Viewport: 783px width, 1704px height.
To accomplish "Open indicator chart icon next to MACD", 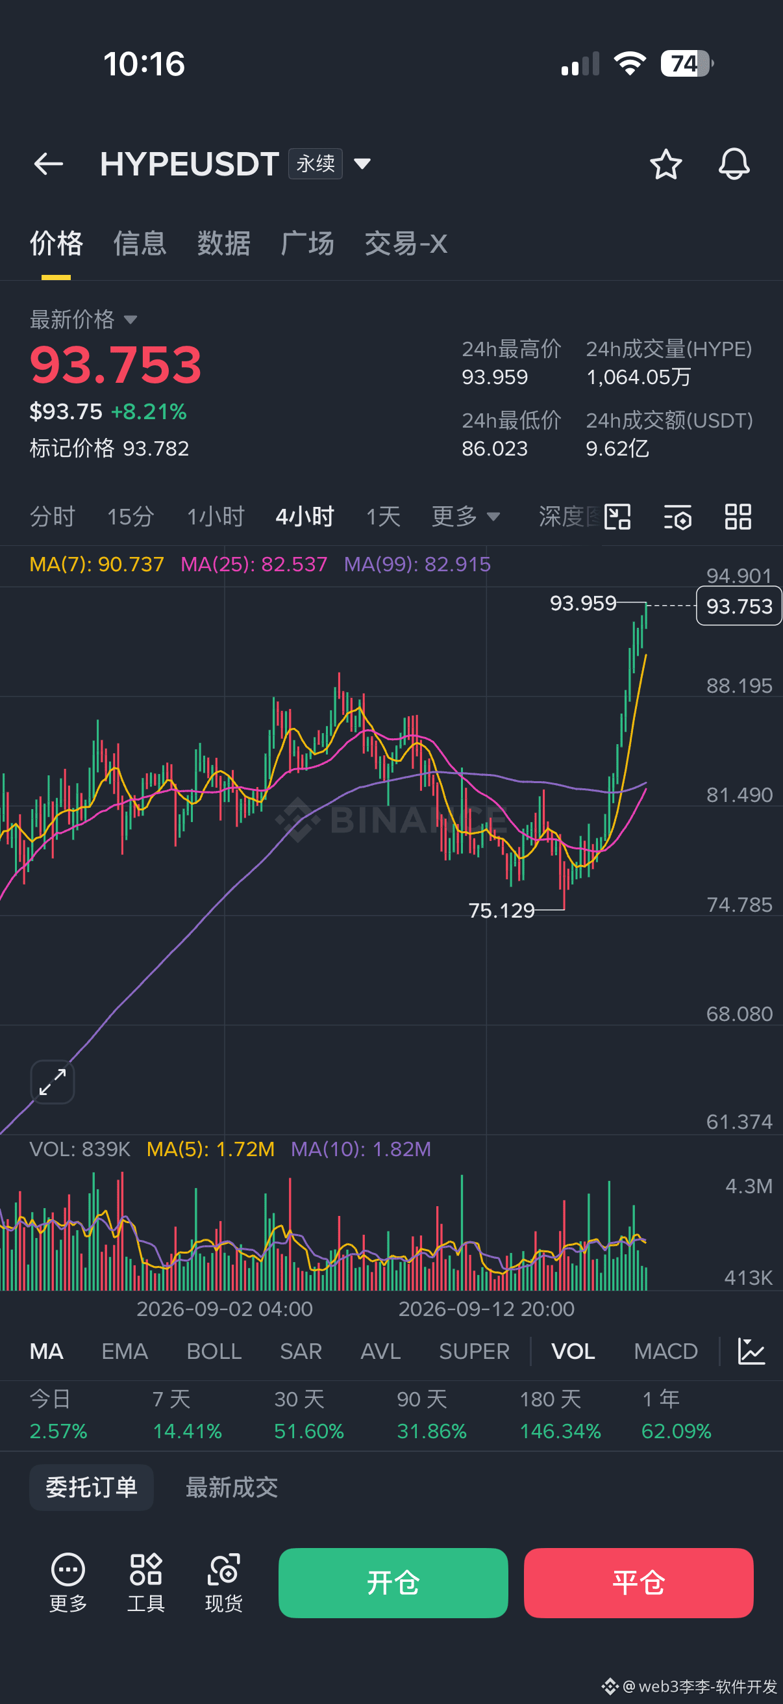I will tap(751, 1350).
